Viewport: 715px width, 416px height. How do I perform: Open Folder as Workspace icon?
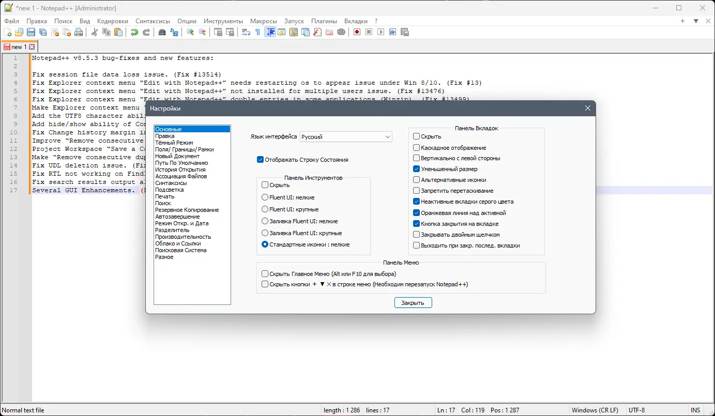[329, 32]
